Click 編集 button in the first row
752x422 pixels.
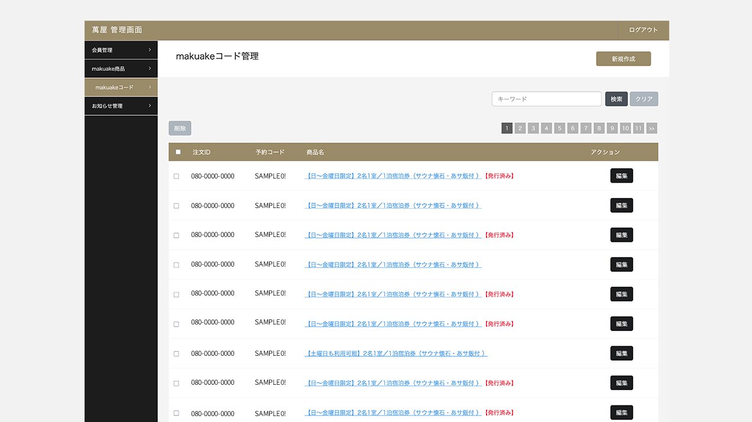pyautogui.click(x=621, y=176)
